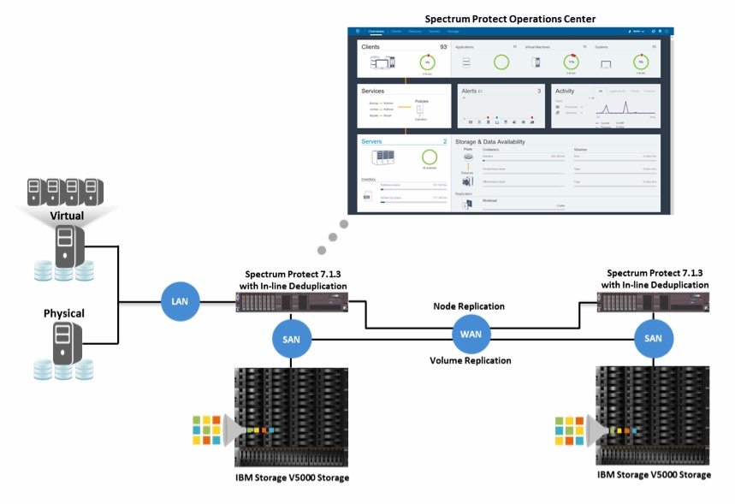This screenshot has height=504, width=735.
Task: Click the SAN circle above the left storage
Action: pyautogui.click(x=292, y=339)
